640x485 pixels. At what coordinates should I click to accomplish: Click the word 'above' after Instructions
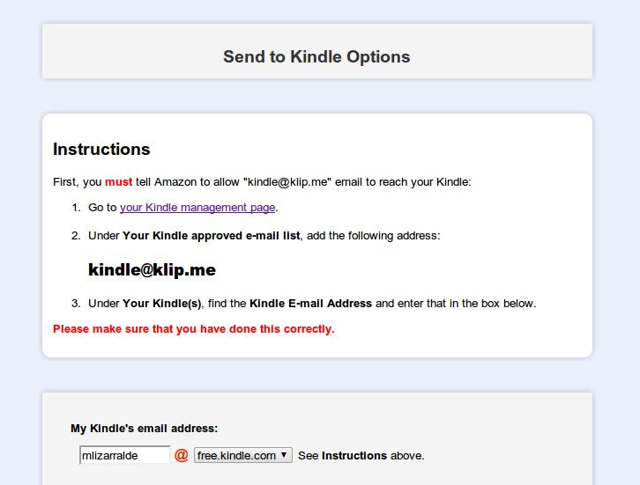(406, 456)
